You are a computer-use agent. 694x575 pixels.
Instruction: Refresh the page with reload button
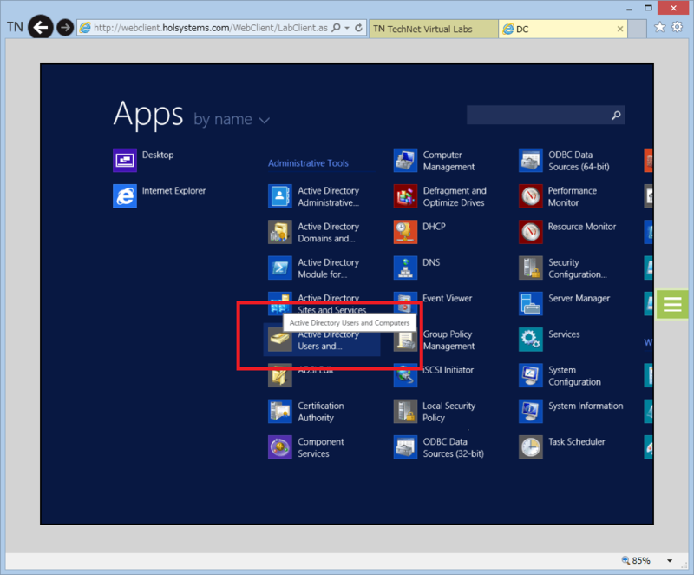coord(358,28)
